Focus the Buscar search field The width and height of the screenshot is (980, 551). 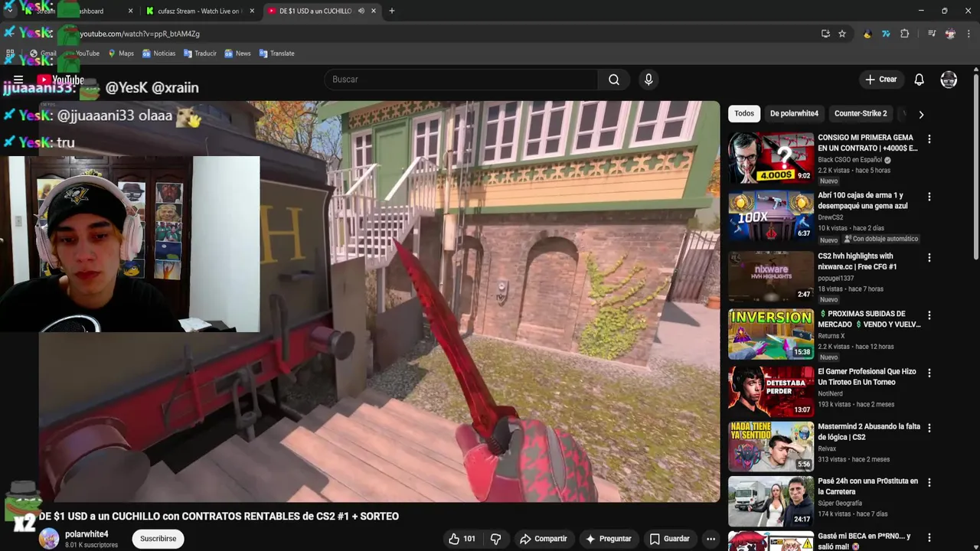tap(462, 80)
